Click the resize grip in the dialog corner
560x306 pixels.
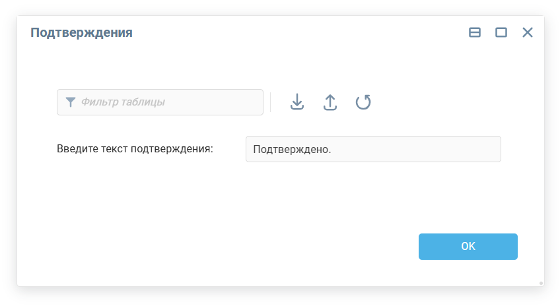tap(541, 283)
